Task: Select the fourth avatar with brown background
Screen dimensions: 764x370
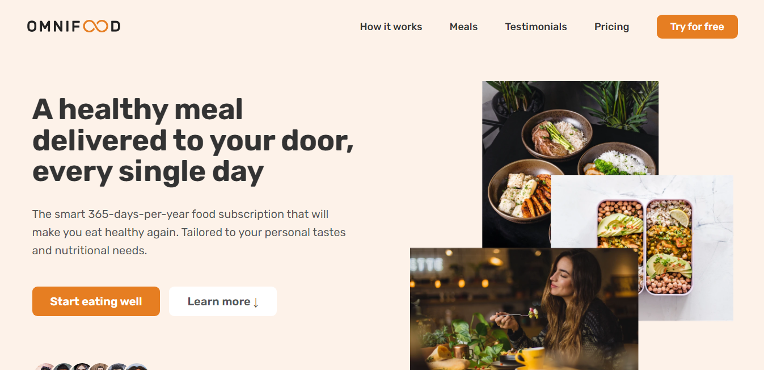Action: click(x=100, y=367)
